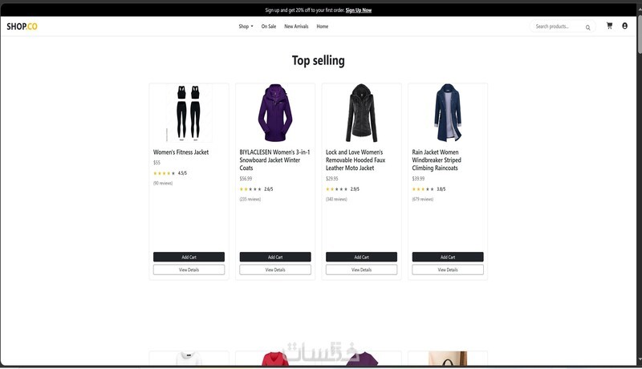This screenshot has width=642, height=369.
Task: Go to On Sale page
Action: pos(269,26)
